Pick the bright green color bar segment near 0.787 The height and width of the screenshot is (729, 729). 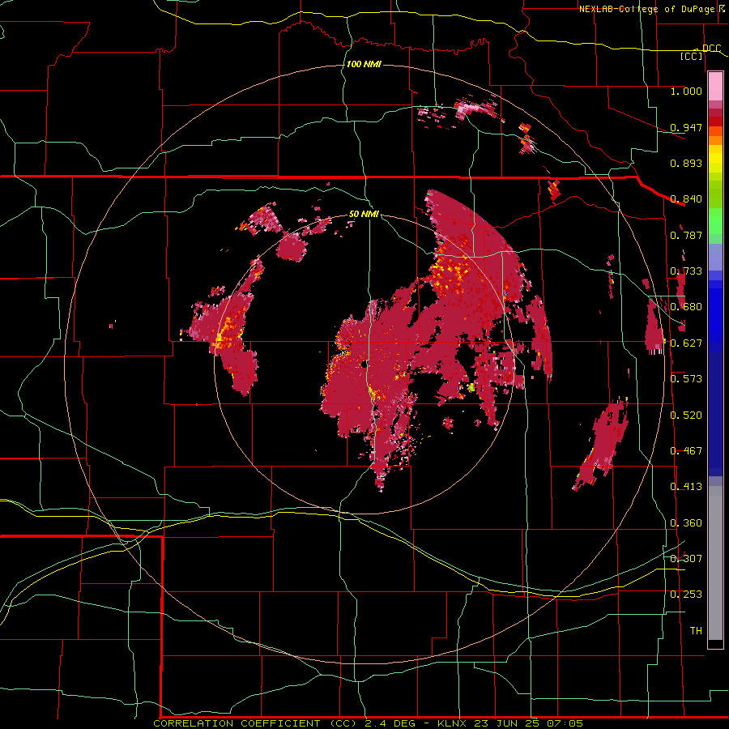tap(715, 221)
